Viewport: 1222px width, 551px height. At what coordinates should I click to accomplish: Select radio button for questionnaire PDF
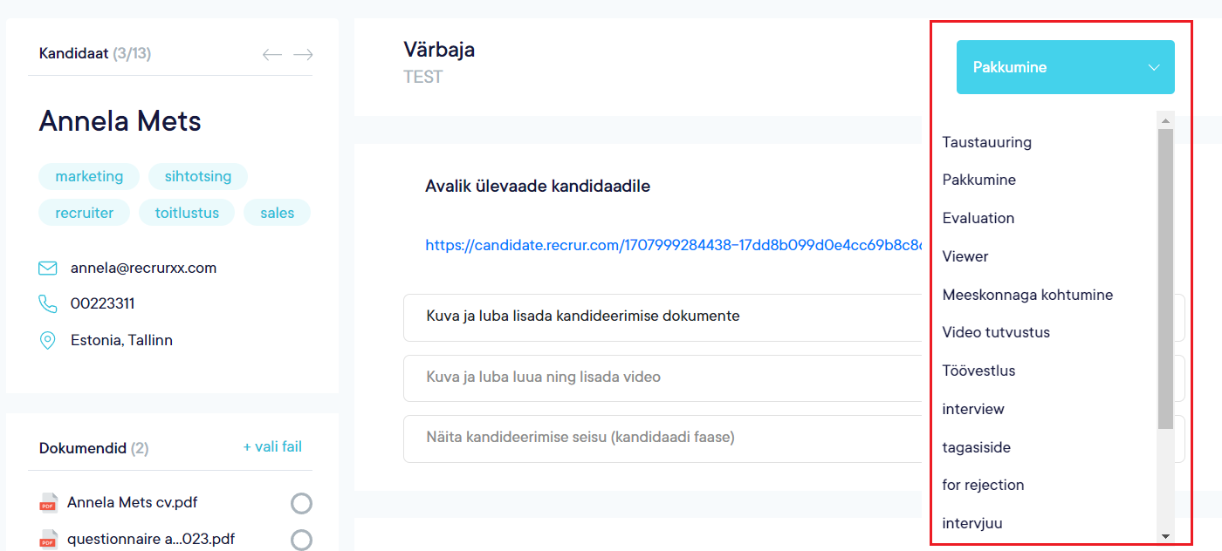301,541
